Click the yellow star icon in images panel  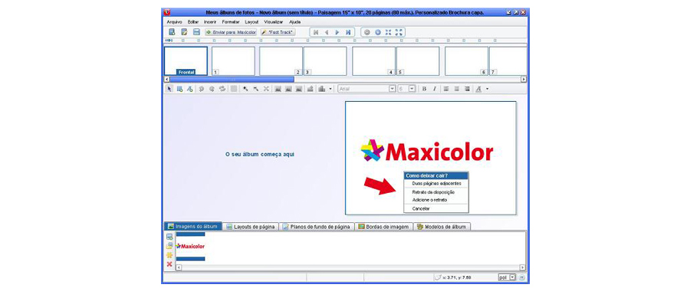pos(169,255)
